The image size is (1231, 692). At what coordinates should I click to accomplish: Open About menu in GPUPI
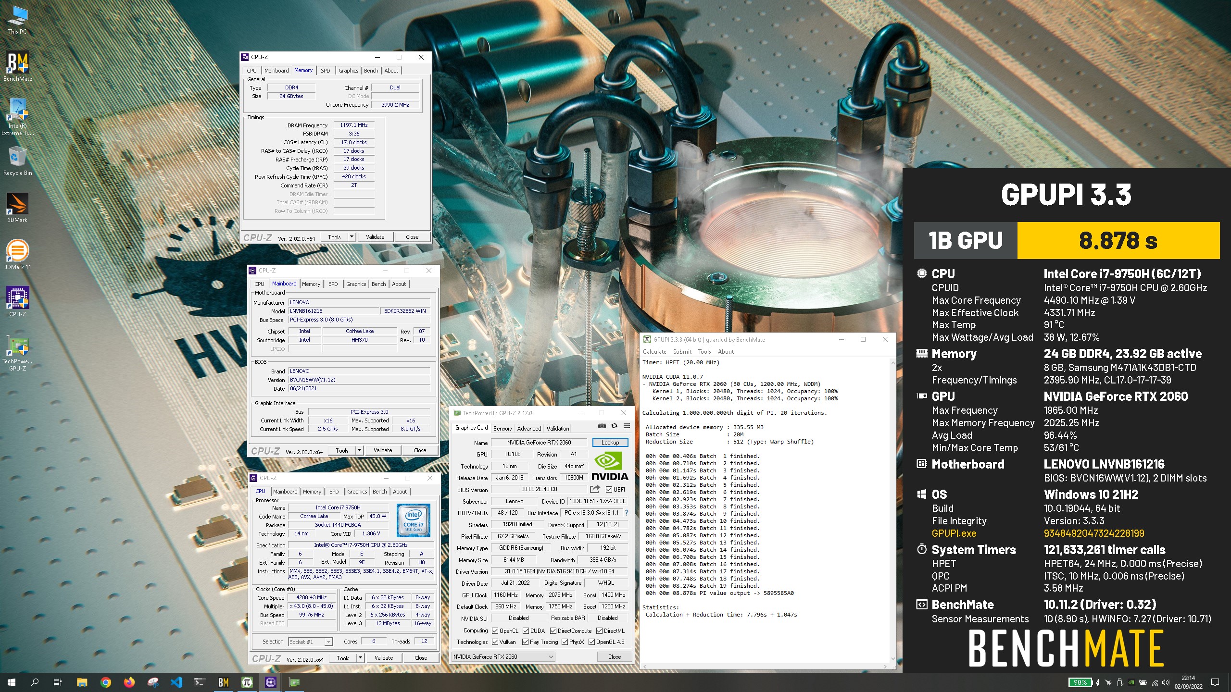click(726, 351)
